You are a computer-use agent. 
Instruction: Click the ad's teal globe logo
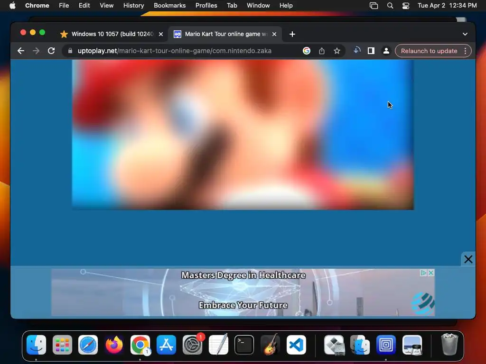(x=423, y=304)
